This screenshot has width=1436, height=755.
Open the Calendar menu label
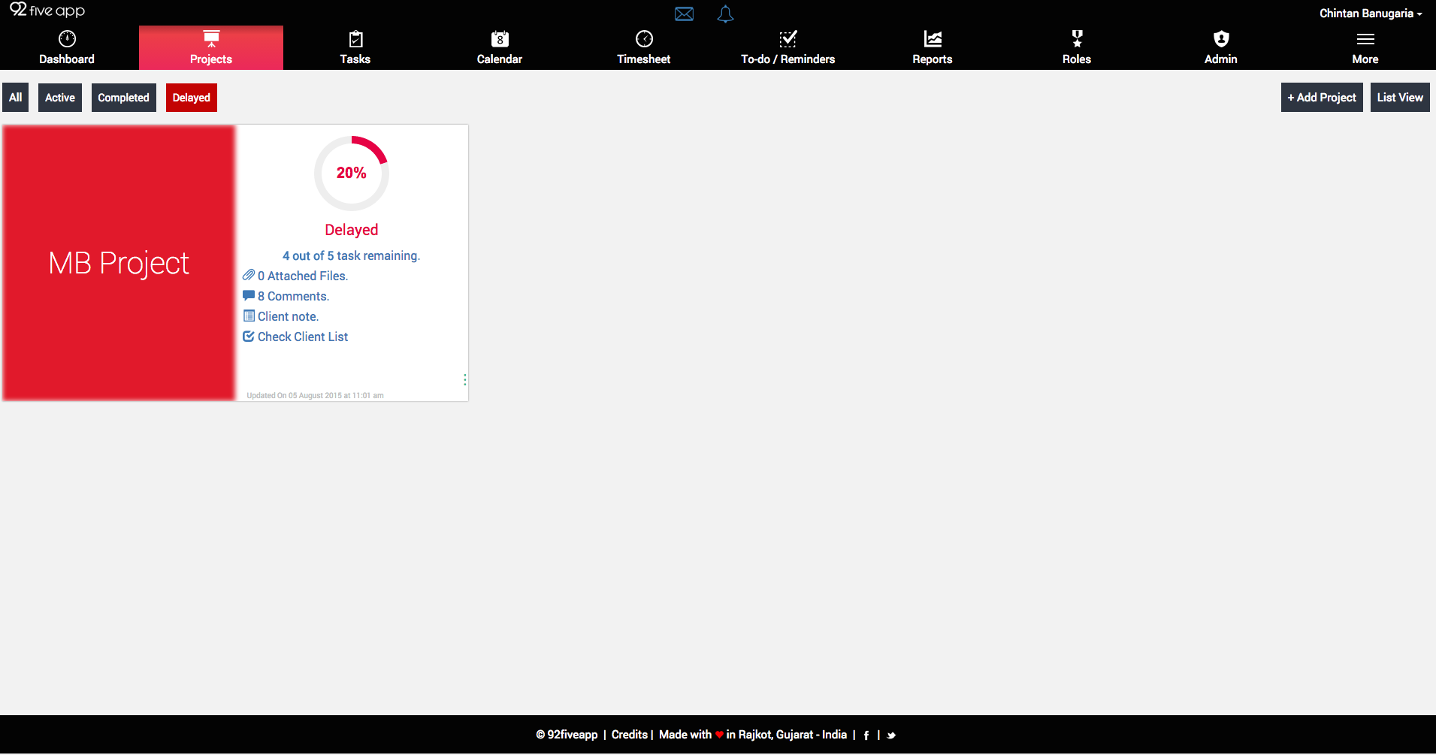(500, 59)
